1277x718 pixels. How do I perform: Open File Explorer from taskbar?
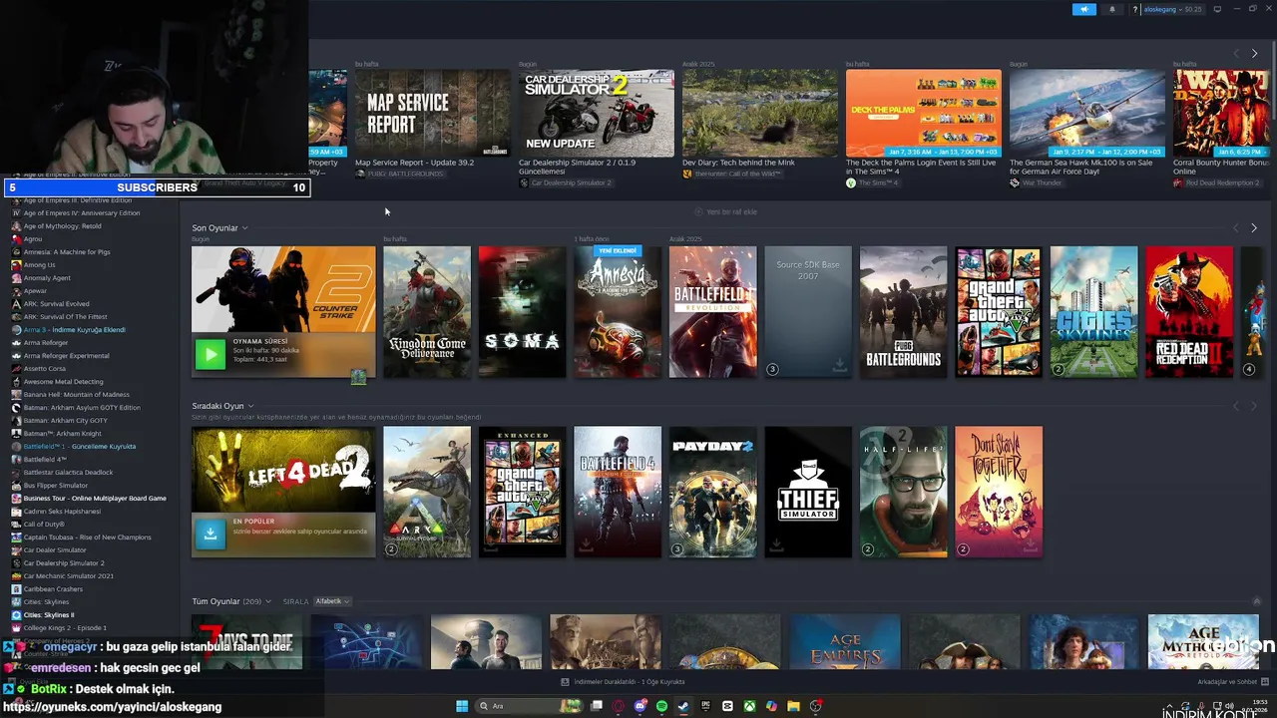coord(793,706)
